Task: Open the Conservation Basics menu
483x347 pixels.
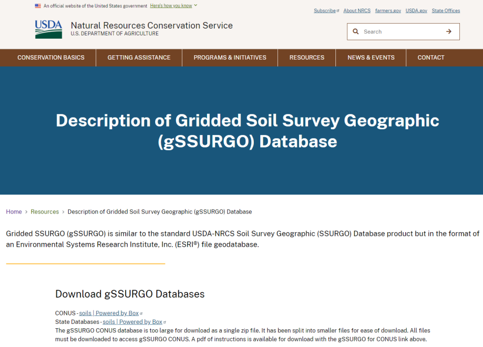Action: (x=51, y=57)
